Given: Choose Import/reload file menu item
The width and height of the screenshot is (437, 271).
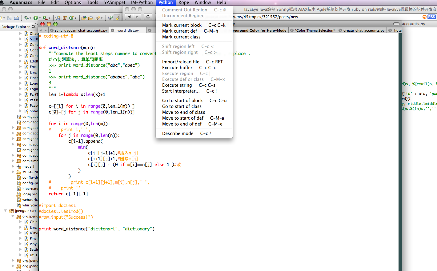Looking at the screenshot, I should coord(194,62).
